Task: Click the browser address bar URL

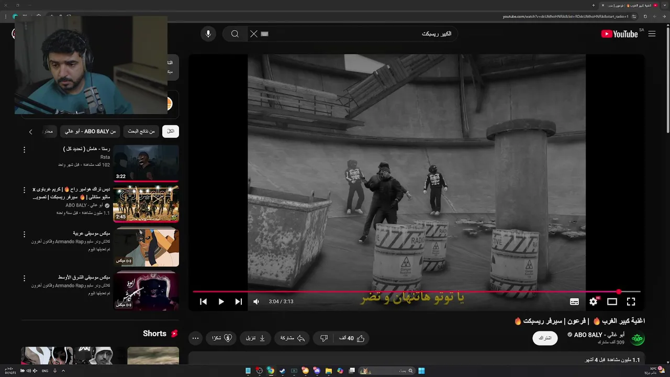Action: pos(566,16)
